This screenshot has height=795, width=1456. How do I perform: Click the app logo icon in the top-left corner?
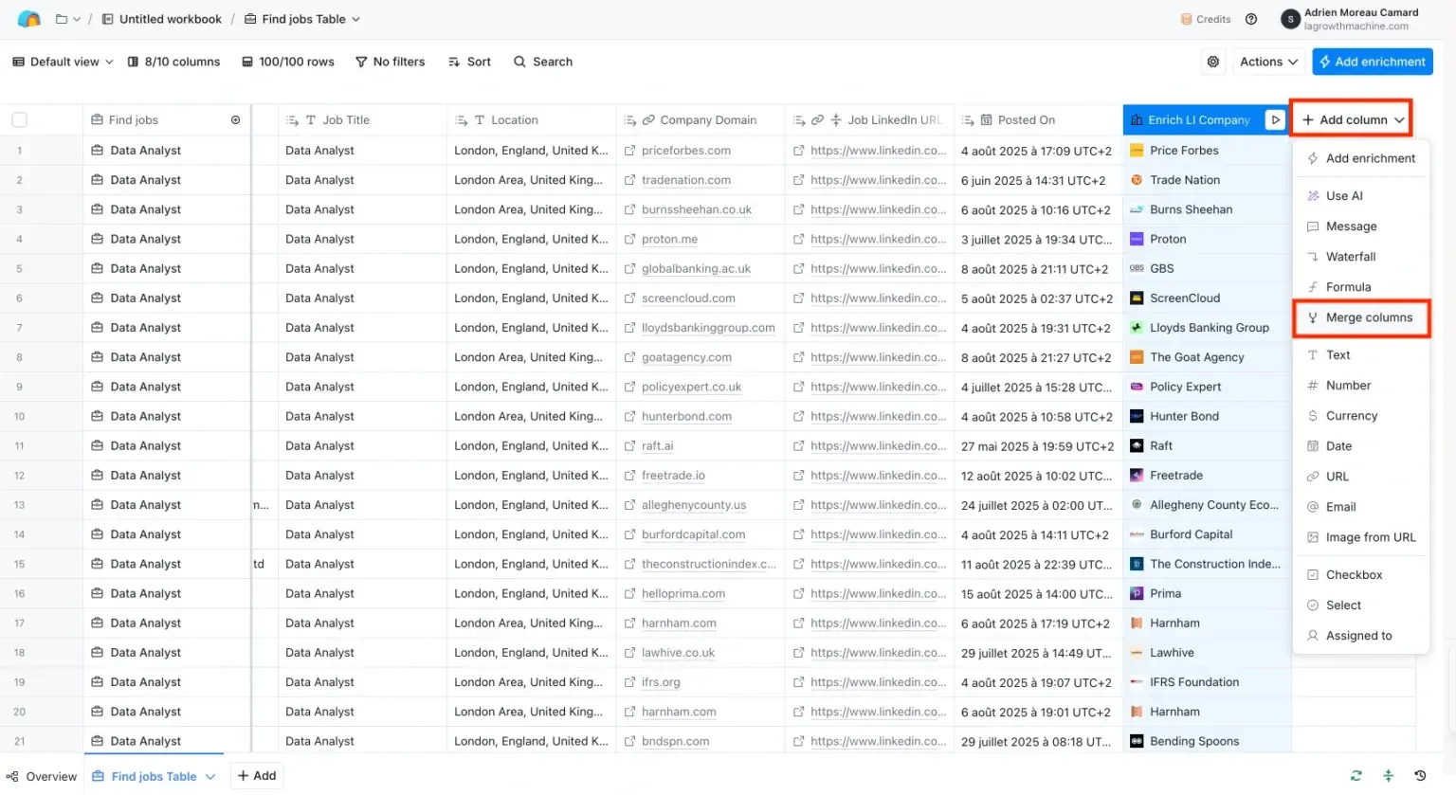point(29,19)
